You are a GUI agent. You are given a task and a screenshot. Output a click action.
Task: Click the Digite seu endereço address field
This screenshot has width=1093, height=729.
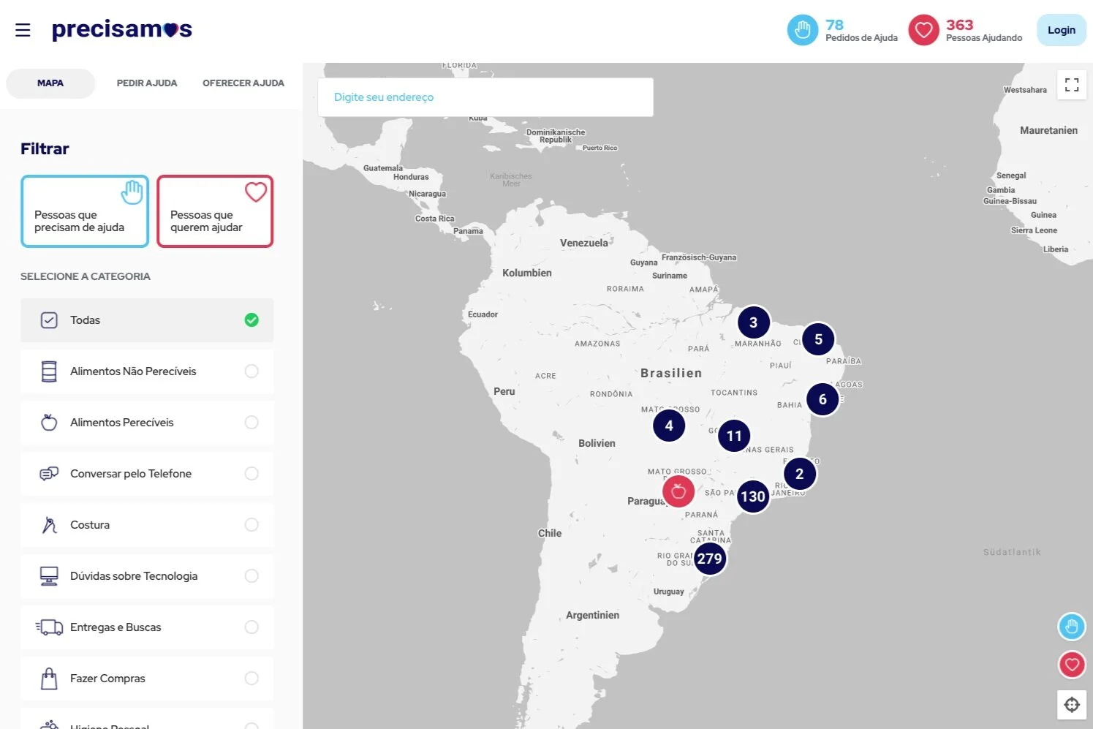(x=485, y=97)
